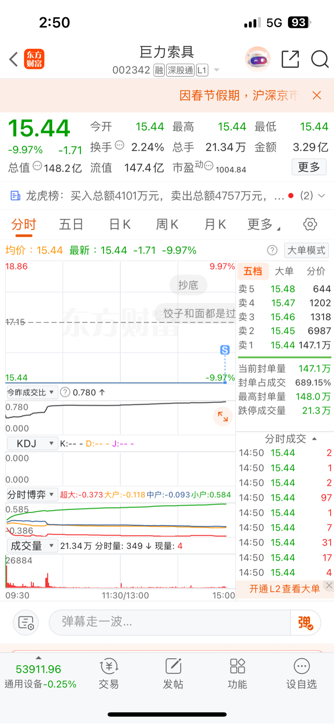Close the 春节假期 notice banner
Screen dimensions: 334x724
tap(317, 95)
